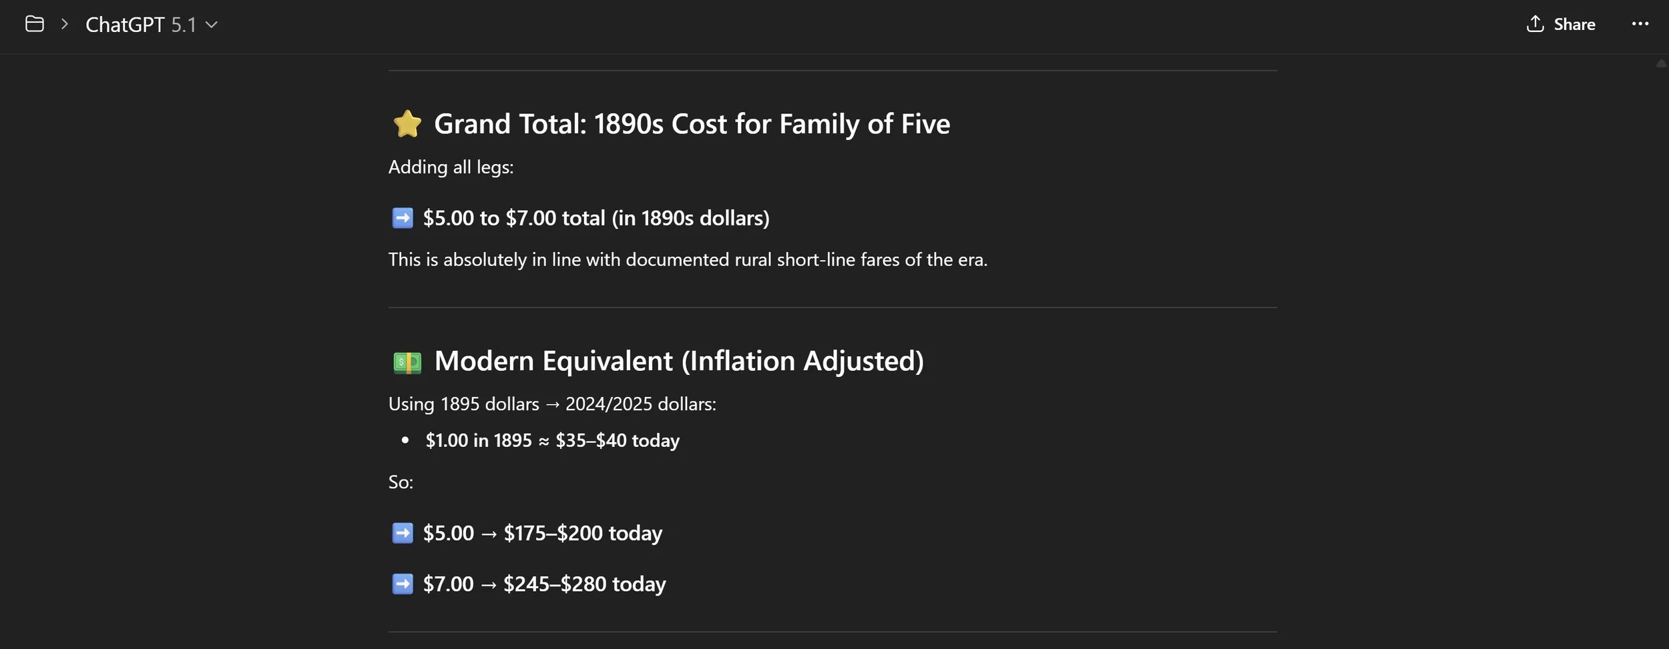Click the folder icon in the header
1669x649 pixels.
click(x=35, y=25)
